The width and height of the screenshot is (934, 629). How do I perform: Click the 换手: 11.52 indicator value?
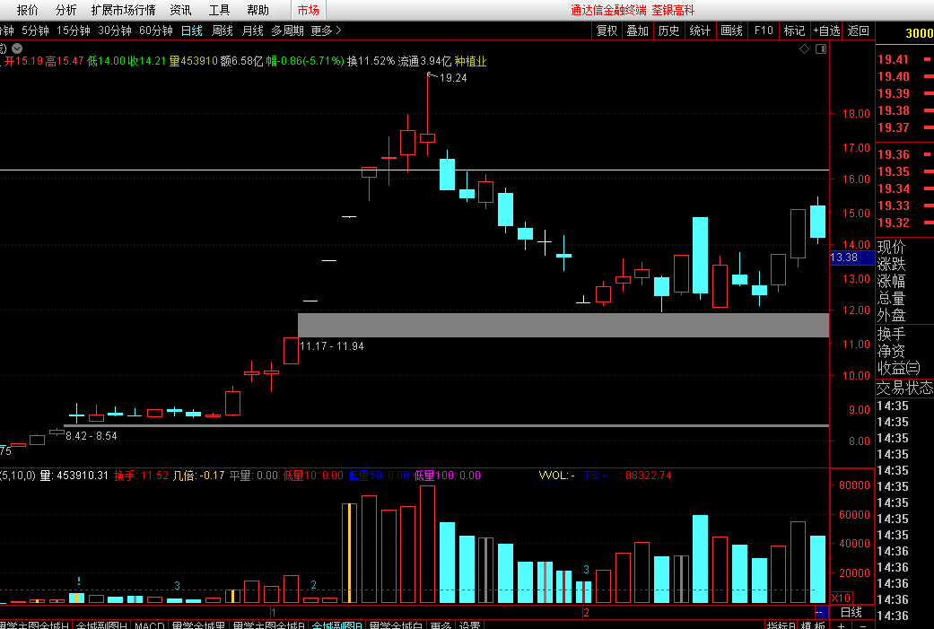tap(141, 476)
